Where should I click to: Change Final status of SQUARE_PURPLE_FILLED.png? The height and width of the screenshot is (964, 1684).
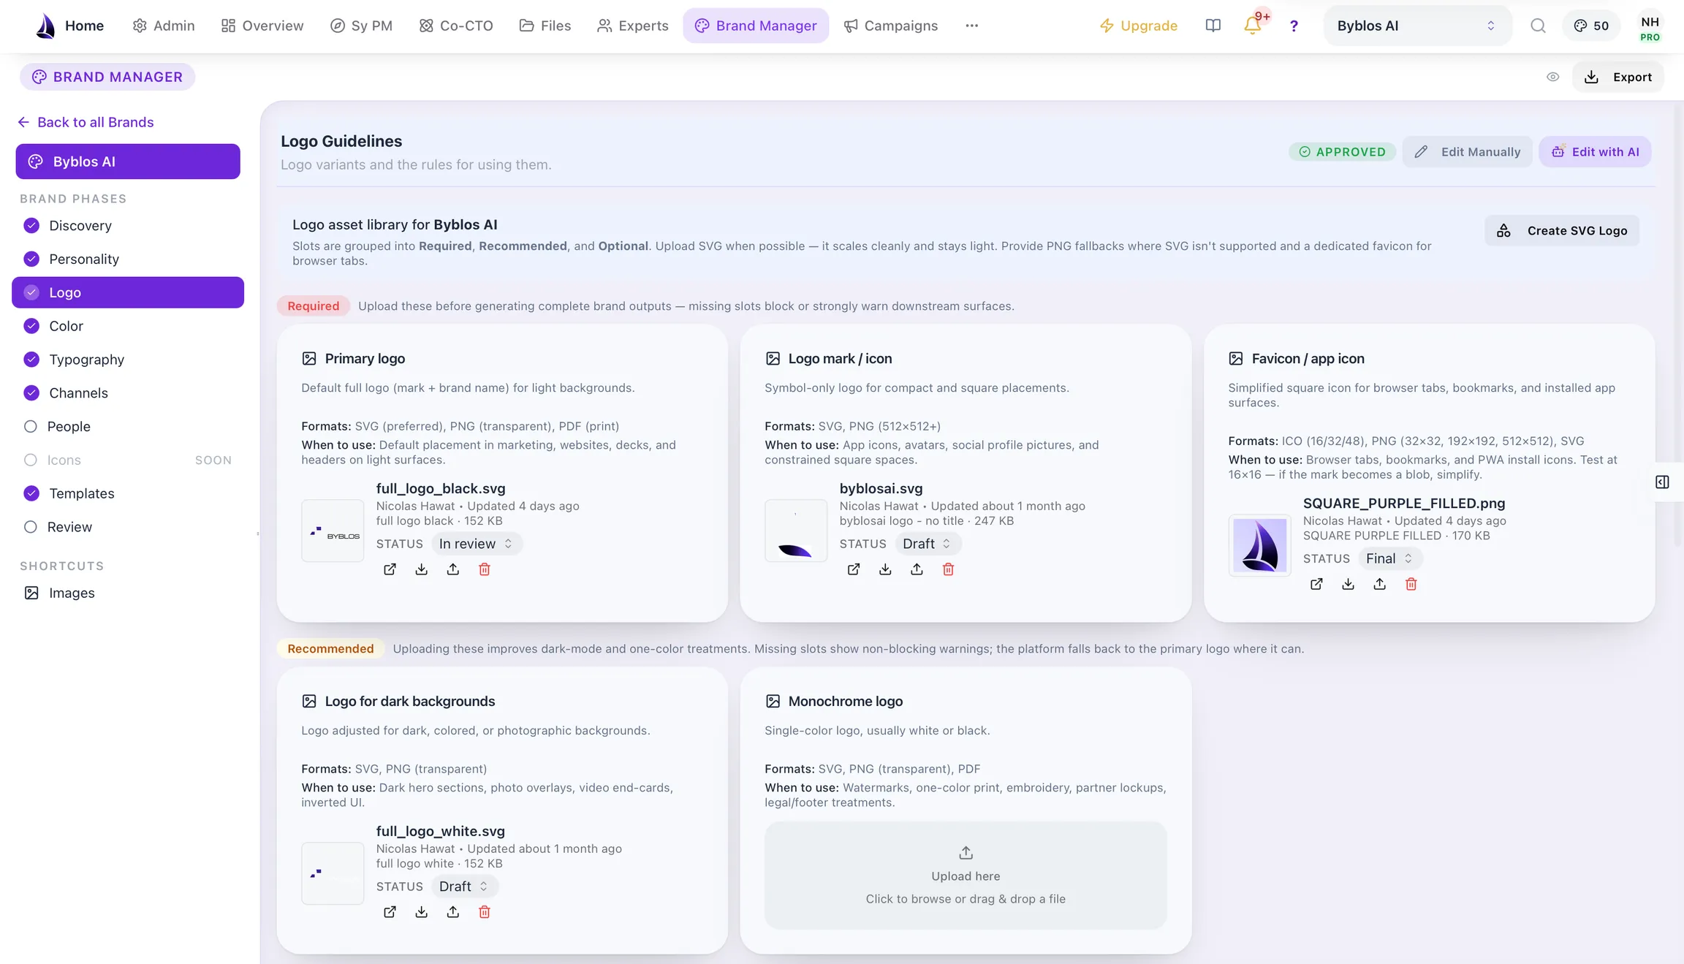(1389, 558)
